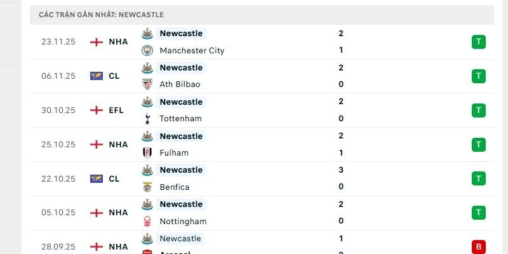Viewport: 508px width, 254px height.
Task: Click the Champions League icon beside 06.11.25
Action: pos(97,76)
